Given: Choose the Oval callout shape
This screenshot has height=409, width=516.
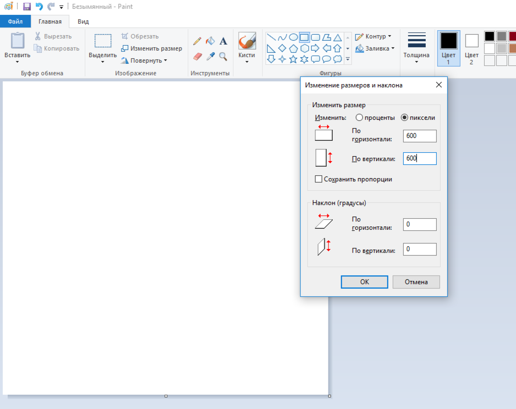Looking at the screenshot, I should click(x=326, y=59).
